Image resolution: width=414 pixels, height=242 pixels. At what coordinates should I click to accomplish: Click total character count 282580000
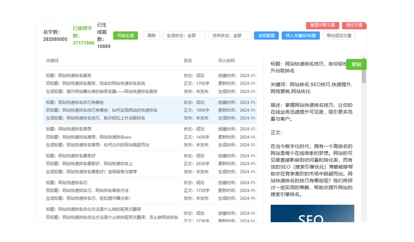pyautogui.click(x=55, y=39)
